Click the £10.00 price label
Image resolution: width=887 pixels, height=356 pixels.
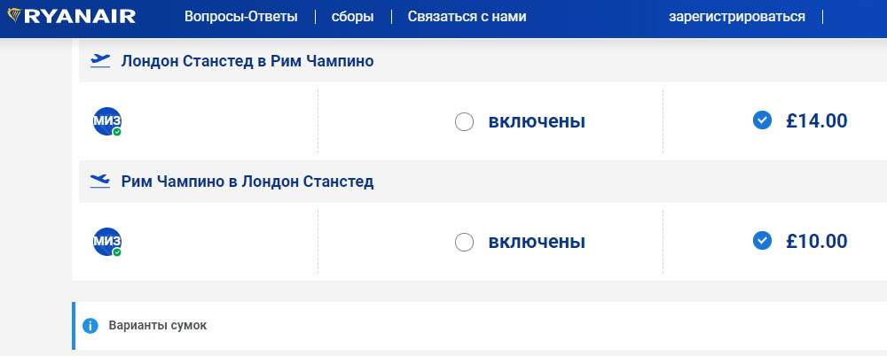(x=816, y=241)
